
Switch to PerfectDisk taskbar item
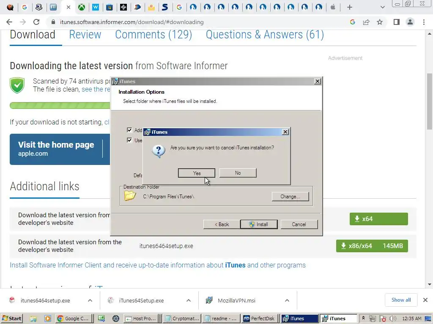pyautogui.click(x=260, y=319)
